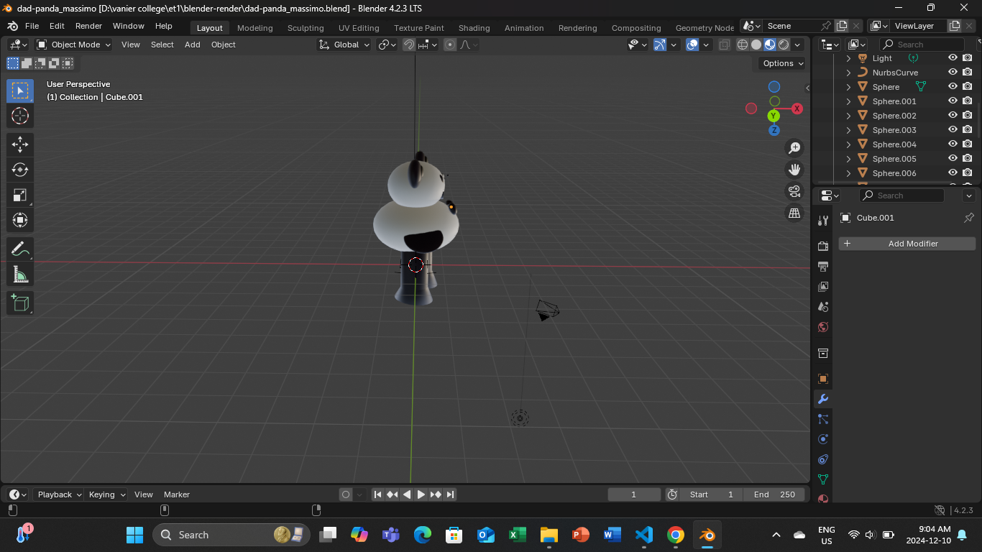The image size is (982, 552).
Task: Select the Measure tool
Action: tap(20, 275)
